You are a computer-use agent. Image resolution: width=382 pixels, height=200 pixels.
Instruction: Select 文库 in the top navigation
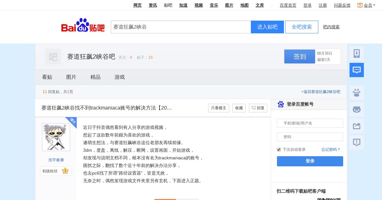pos(260,5)
